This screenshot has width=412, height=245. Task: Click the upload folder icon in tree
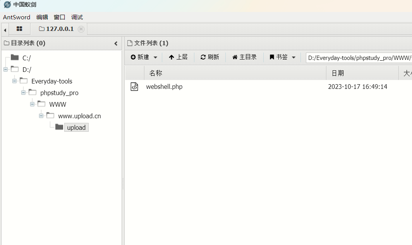tap(59, 127)
